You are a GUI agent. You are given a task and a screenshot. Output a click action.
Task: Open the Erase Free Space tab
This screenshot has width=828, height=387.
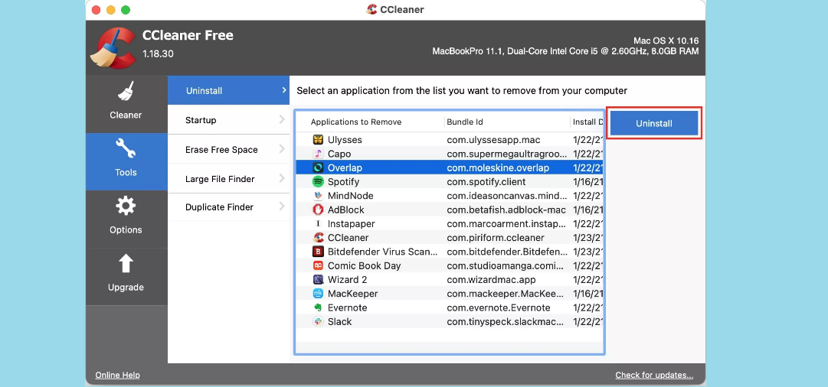point(229,150)
